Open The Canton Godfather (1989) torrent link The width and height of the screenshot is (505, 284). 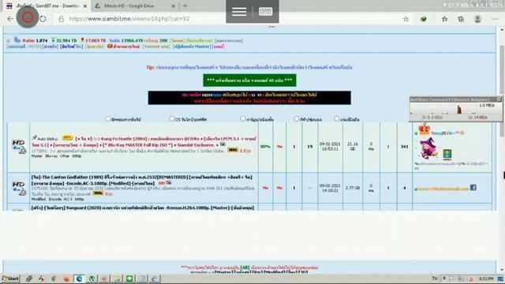point(142,180)
